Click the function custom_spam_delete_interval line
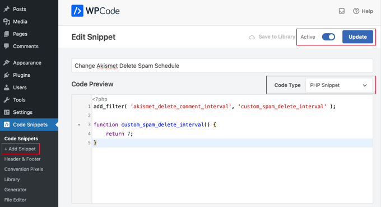This screenshot has height=207, width=381. click(x=155, y=125)
